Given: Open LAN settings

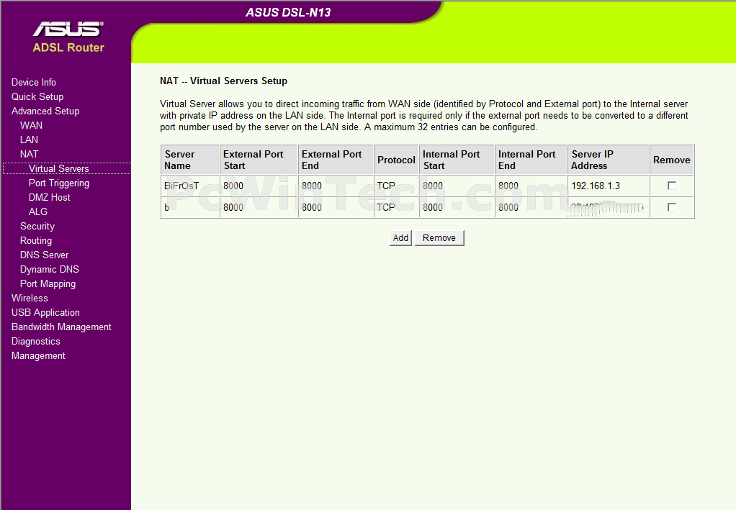Looking at the screenshot, I should point(29,140).
